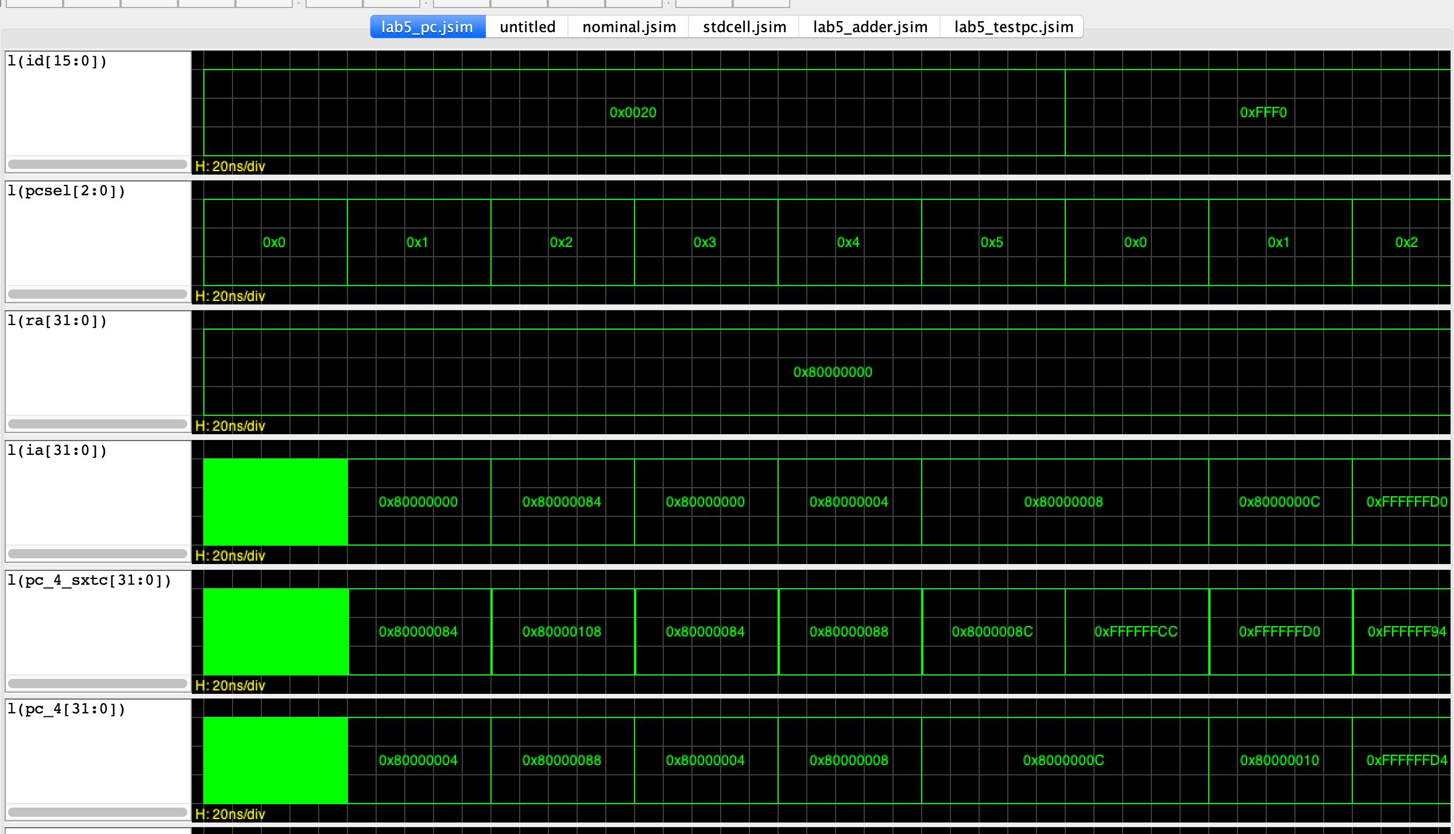Click the undefined green block in the pc_4 waveform
The image size is (1454, 834).
pos(276,760)
